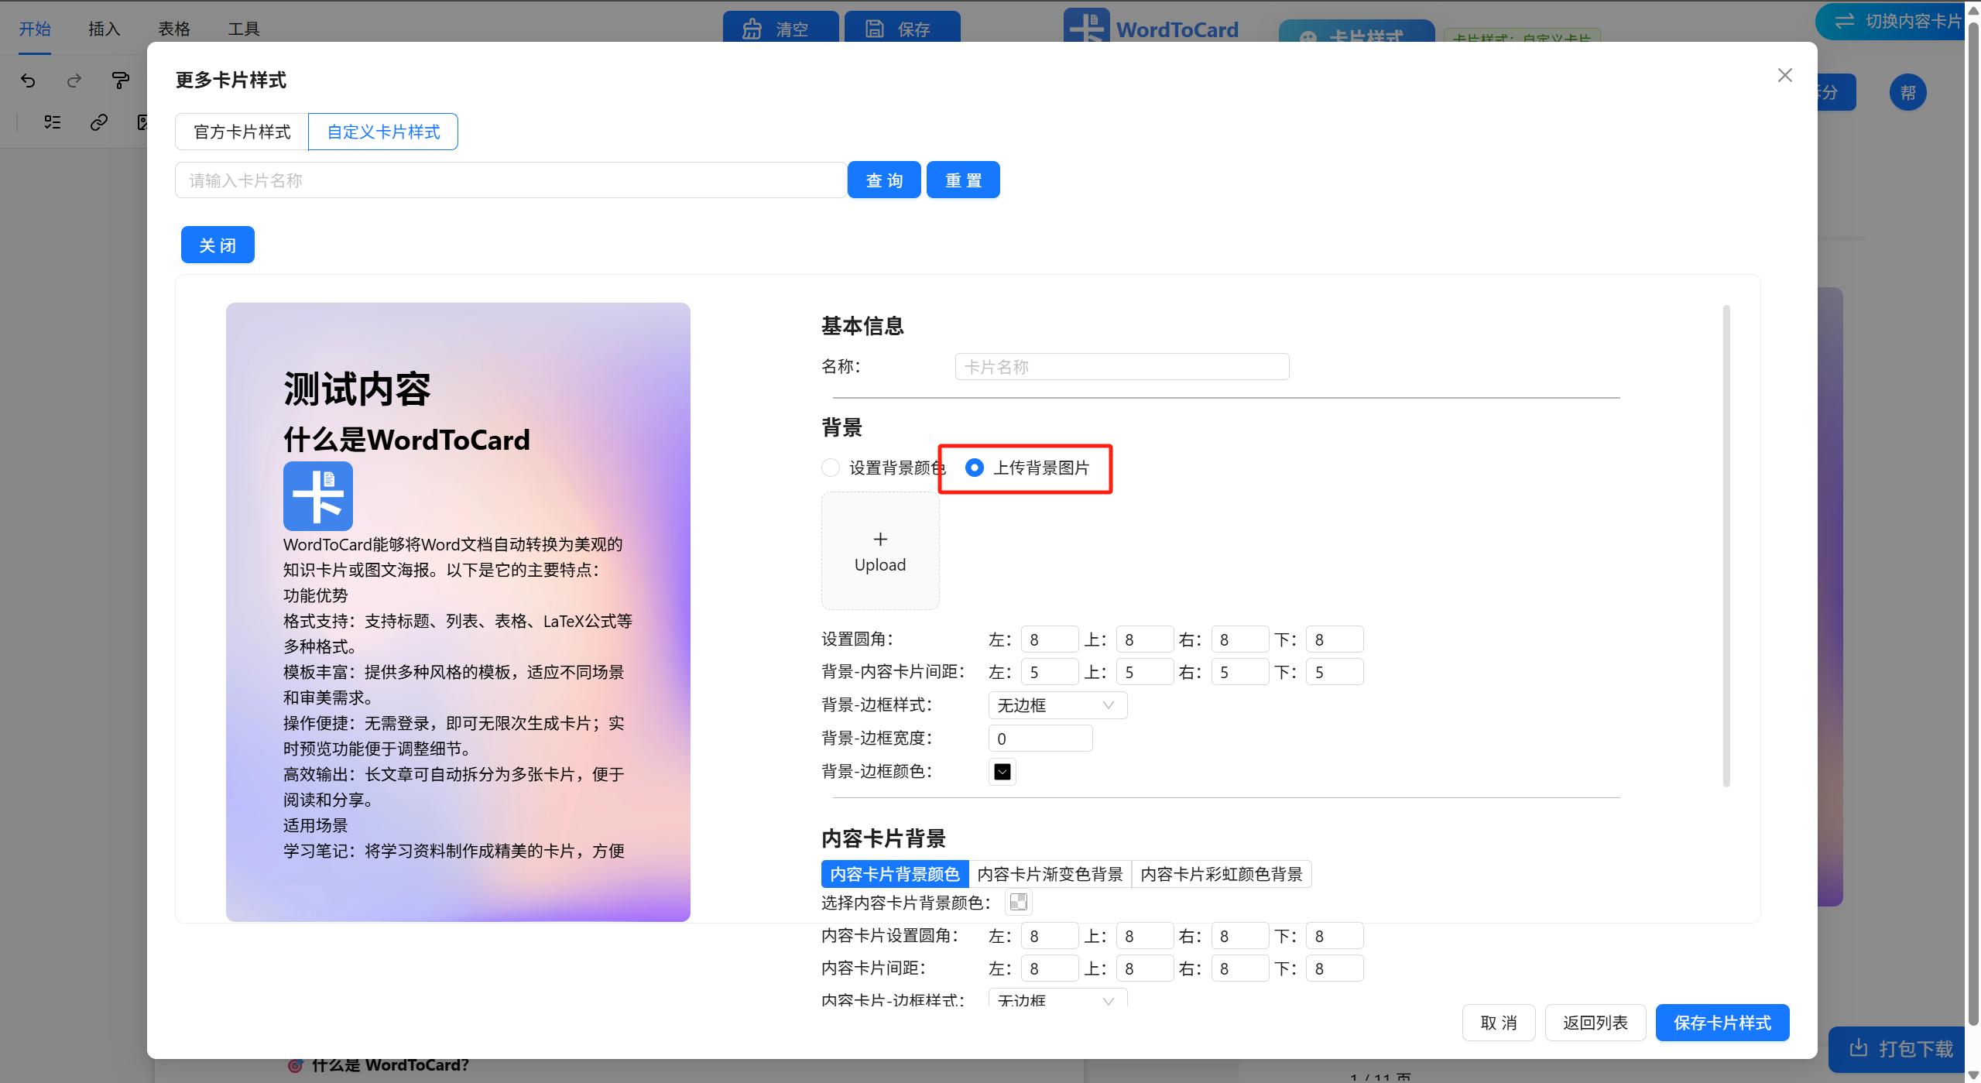
Task: Select the format painter icon
Action: point(121,81)
